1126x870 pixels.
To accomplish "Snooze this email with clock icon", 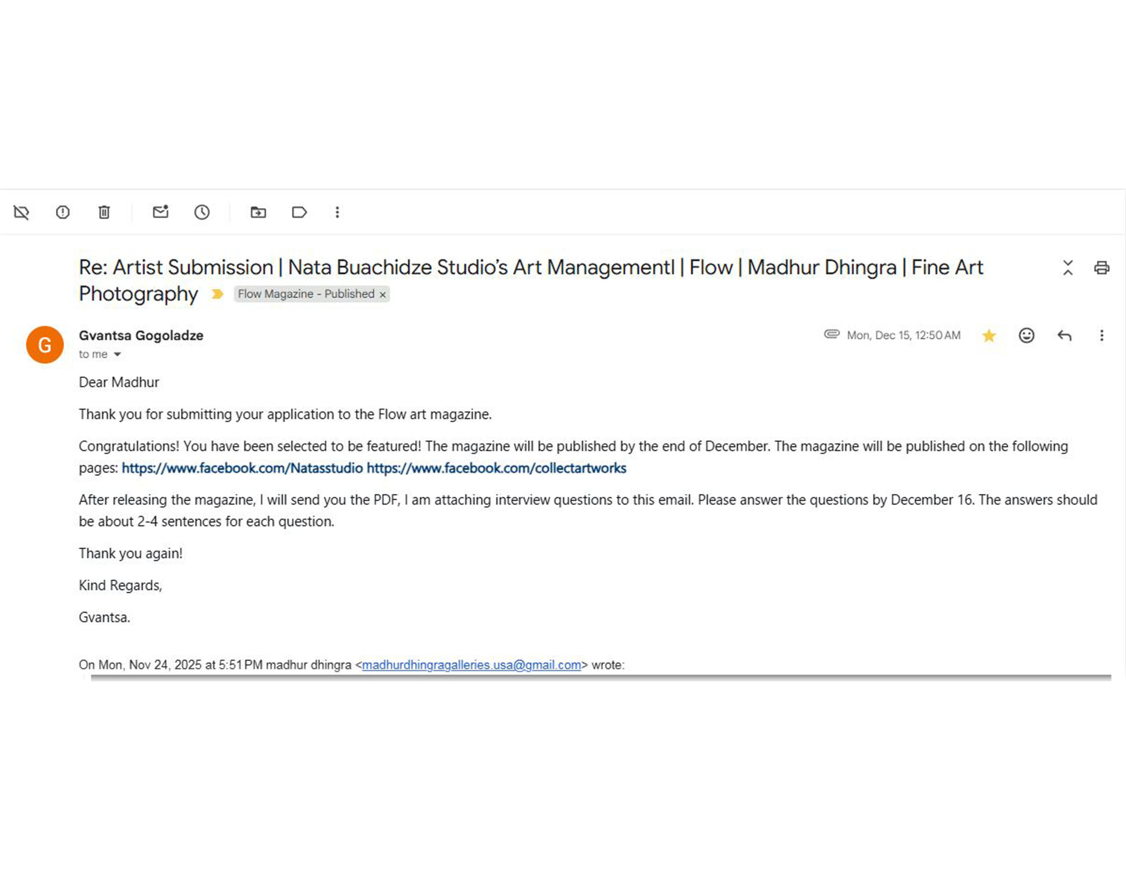I will coord(201,212).
